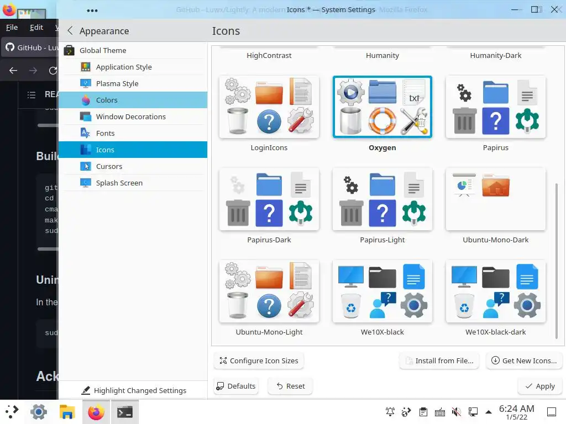Click the Splash Screen sidebar icon
The height and width of the screenshot is (424, 566).
click(86, 183)
